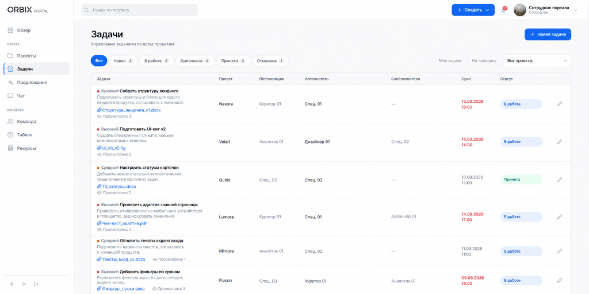Image resolution: width=589 pixels, height=294 pixels.
Task: Click the ORBIX Portal logo
Action: [x=28, y=10]
